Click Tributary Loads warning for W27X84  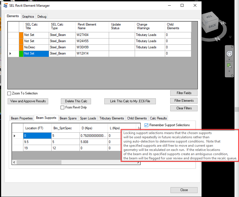point(150,35)
